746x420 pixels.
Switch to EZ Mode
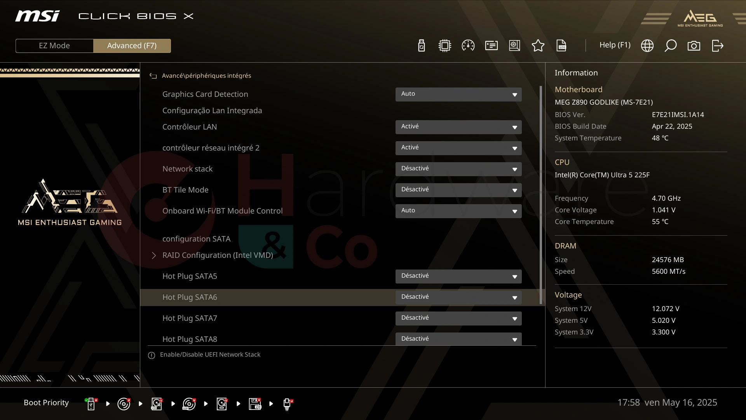coord(54,45)
